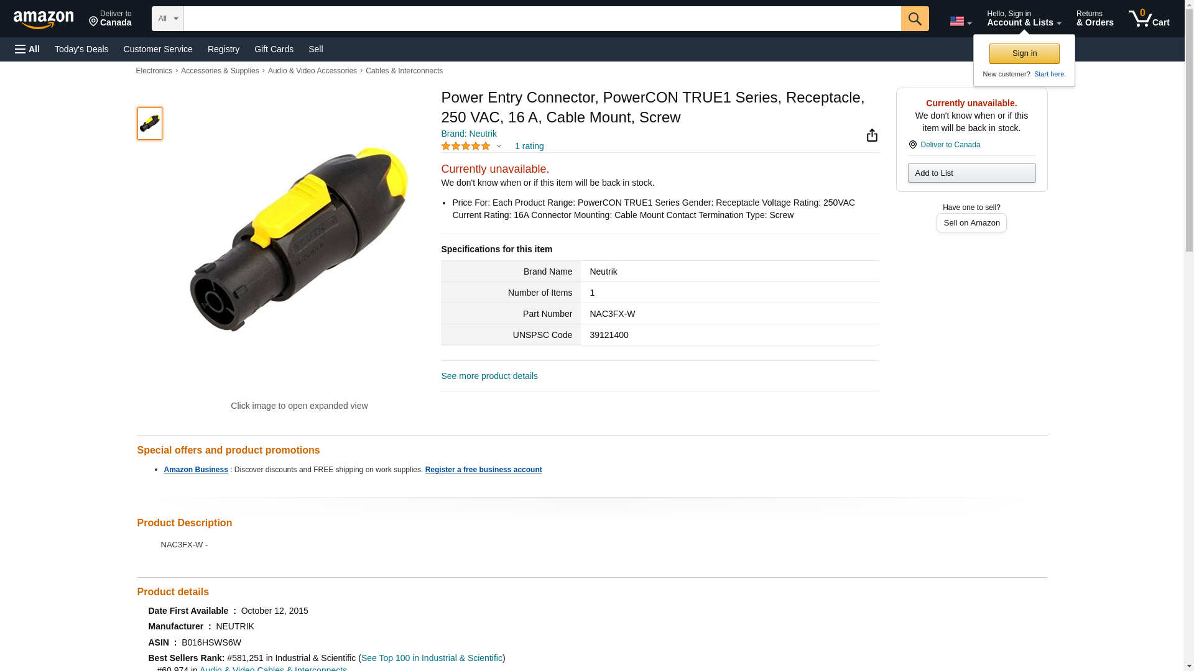Click the Deliver to Canada location pin
The image size is (1194, 671).
pyautogui.click(x=110, y=19)
